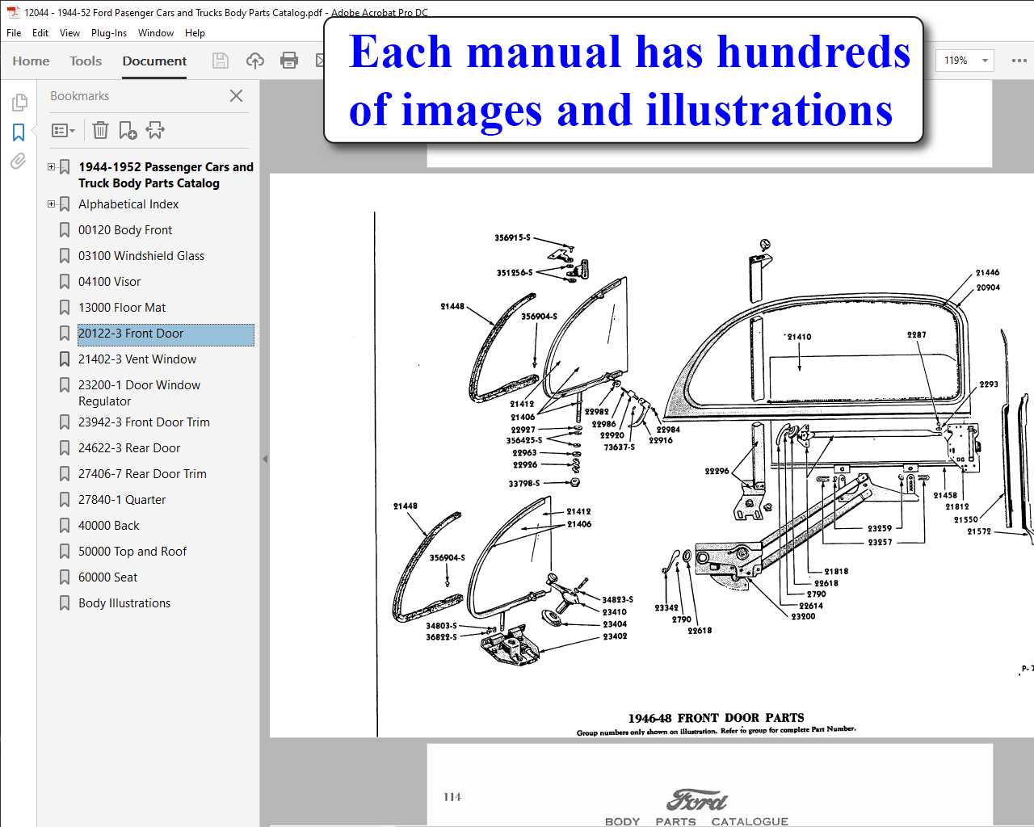The width and height of the screenshot is (1034, 827).
Task: Collapse the navigation pane with the arrow handle
Action: [x=265, y=459]
